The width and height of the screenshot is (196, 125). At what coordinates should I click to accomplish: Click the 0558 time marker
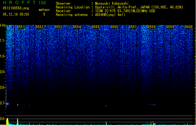pyautogui.click(x=151, y=27)
